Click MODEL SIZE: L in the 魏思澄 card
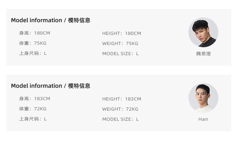 click(120, 54)
